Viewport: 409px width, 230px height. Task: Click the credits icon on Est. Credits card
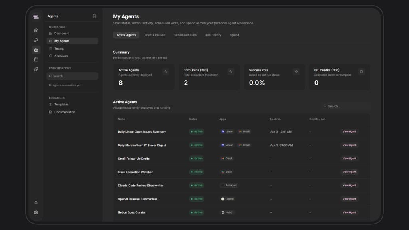point(361,71)
